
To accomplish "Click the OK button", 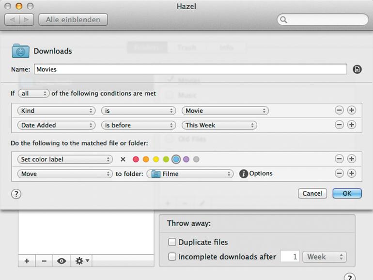I will [x=347, y=193].
